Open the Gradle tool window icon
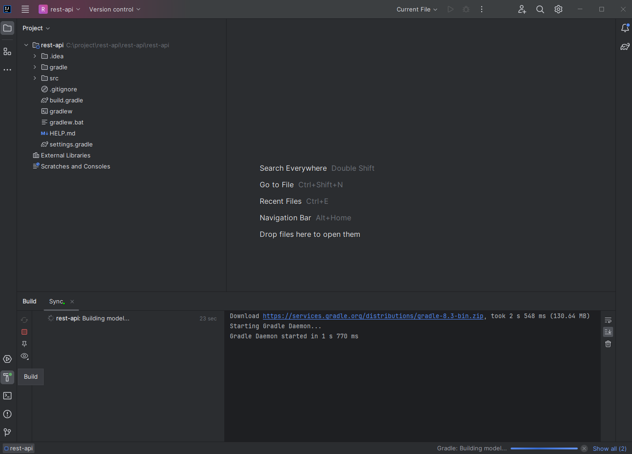Screen dimensions: 632x454 click(x=625, y=46)
